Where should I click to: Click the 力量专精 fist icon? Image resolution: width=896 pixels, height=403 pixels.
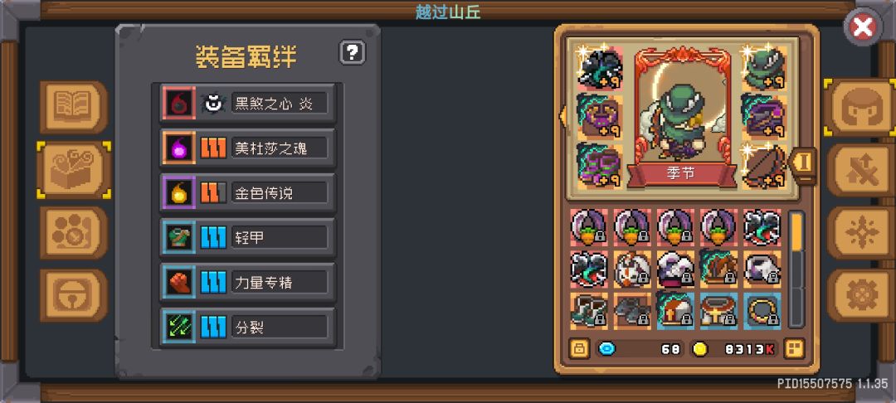(179, 282)
